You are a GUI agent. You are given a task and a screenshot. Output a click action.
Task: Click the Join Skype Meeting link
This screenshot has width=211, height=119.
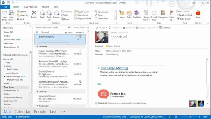(114, 68)
